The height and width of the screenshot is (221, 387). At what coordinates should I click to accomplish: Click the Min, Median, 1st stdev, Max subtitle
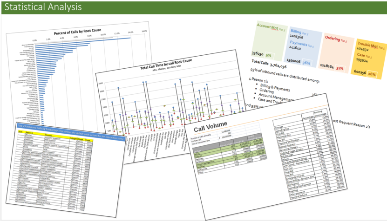point(167,68)
